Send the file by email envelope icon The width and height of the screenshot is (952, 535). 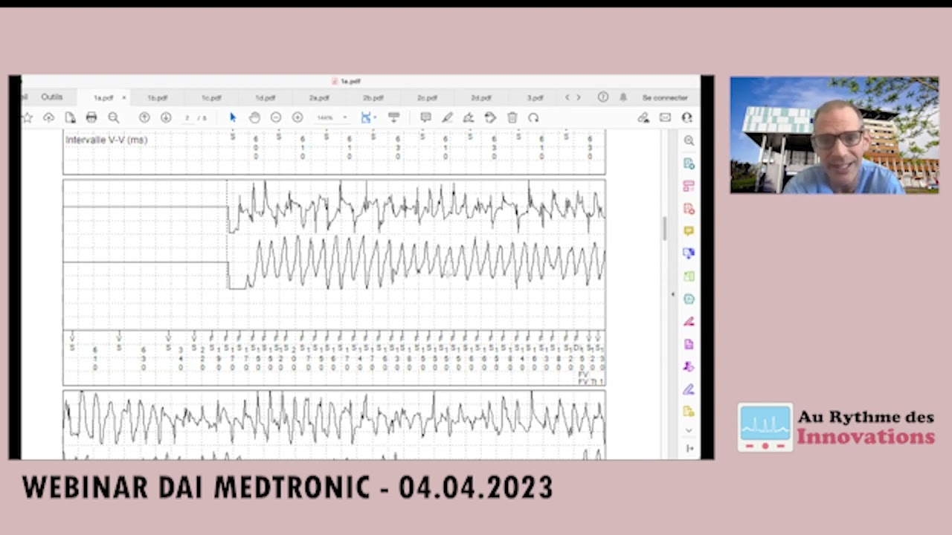coord(665,117)
